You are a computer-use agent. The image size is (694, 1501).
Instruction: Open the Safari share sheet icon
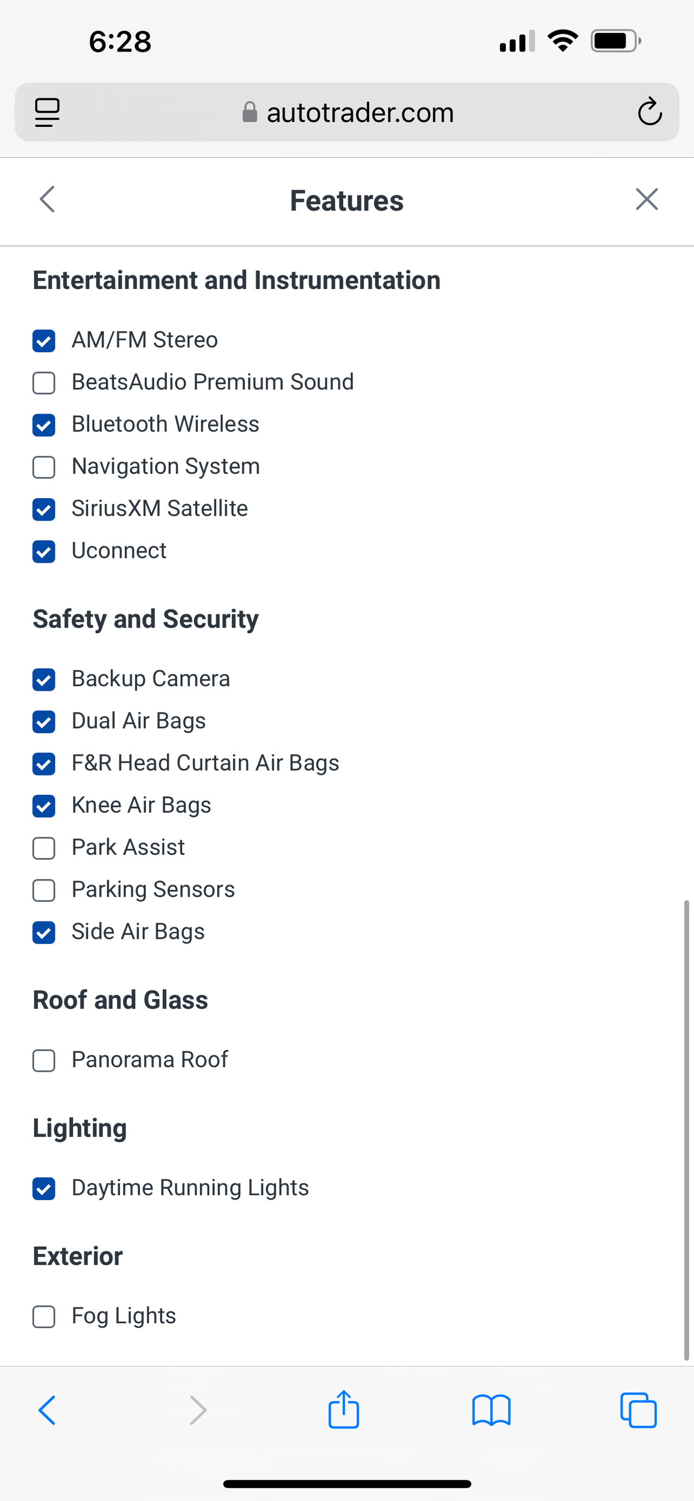click(343, 1410)
